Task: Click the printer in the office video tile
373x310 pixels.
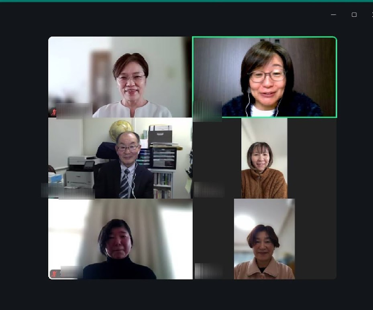Action: [x=81, y=172]
